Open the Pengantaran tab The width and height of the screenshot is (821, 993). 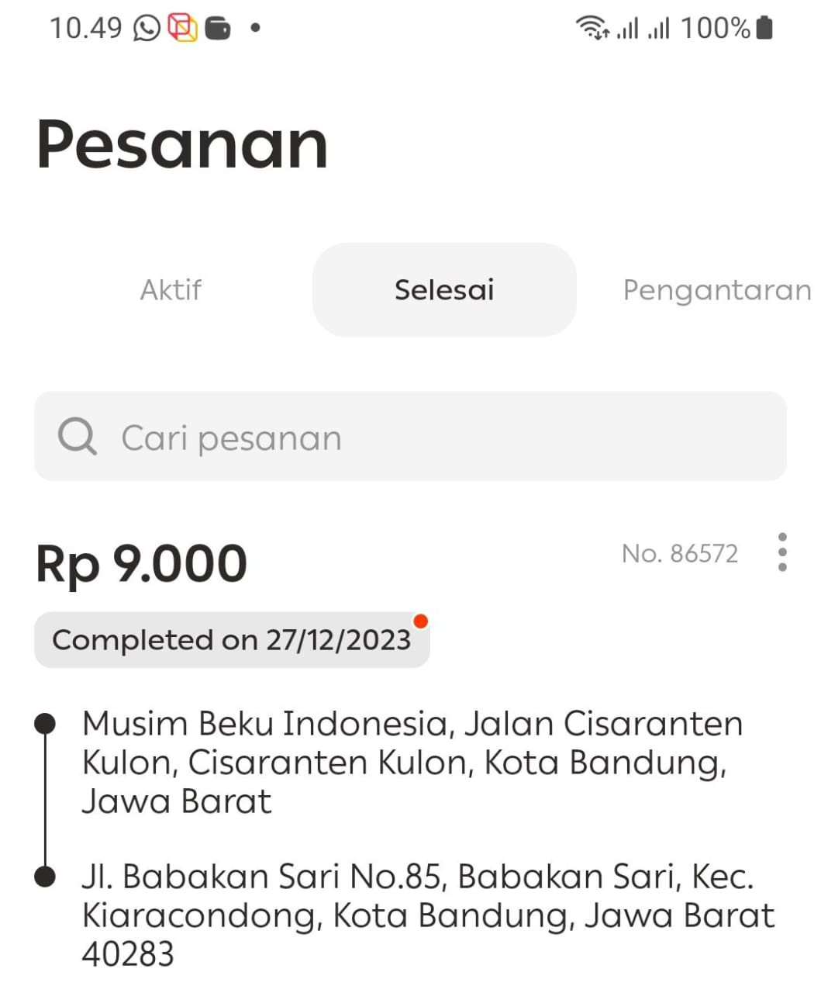tap(716, 290)
